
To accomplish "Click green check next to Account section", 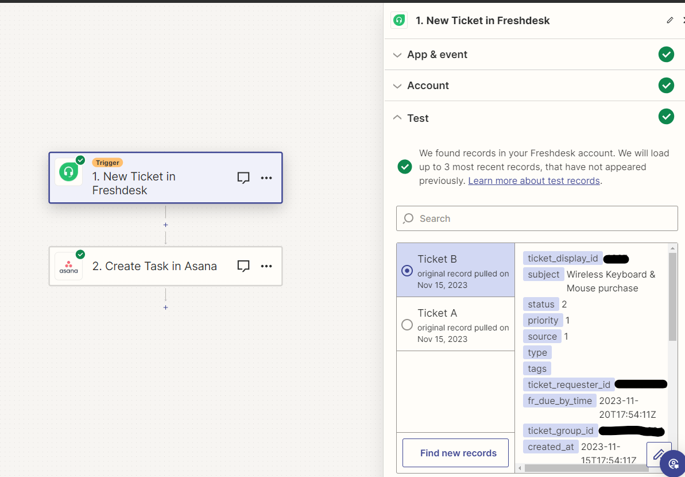I will click(x=666, y=85).
